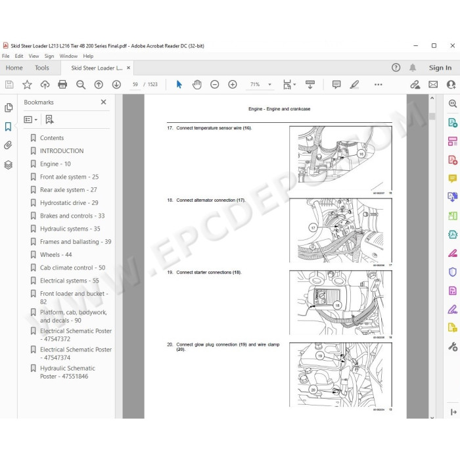The height and width of the screenshot is (460, 460).
Task: Open the Contents bookmark
Action: tap(52, 138)
